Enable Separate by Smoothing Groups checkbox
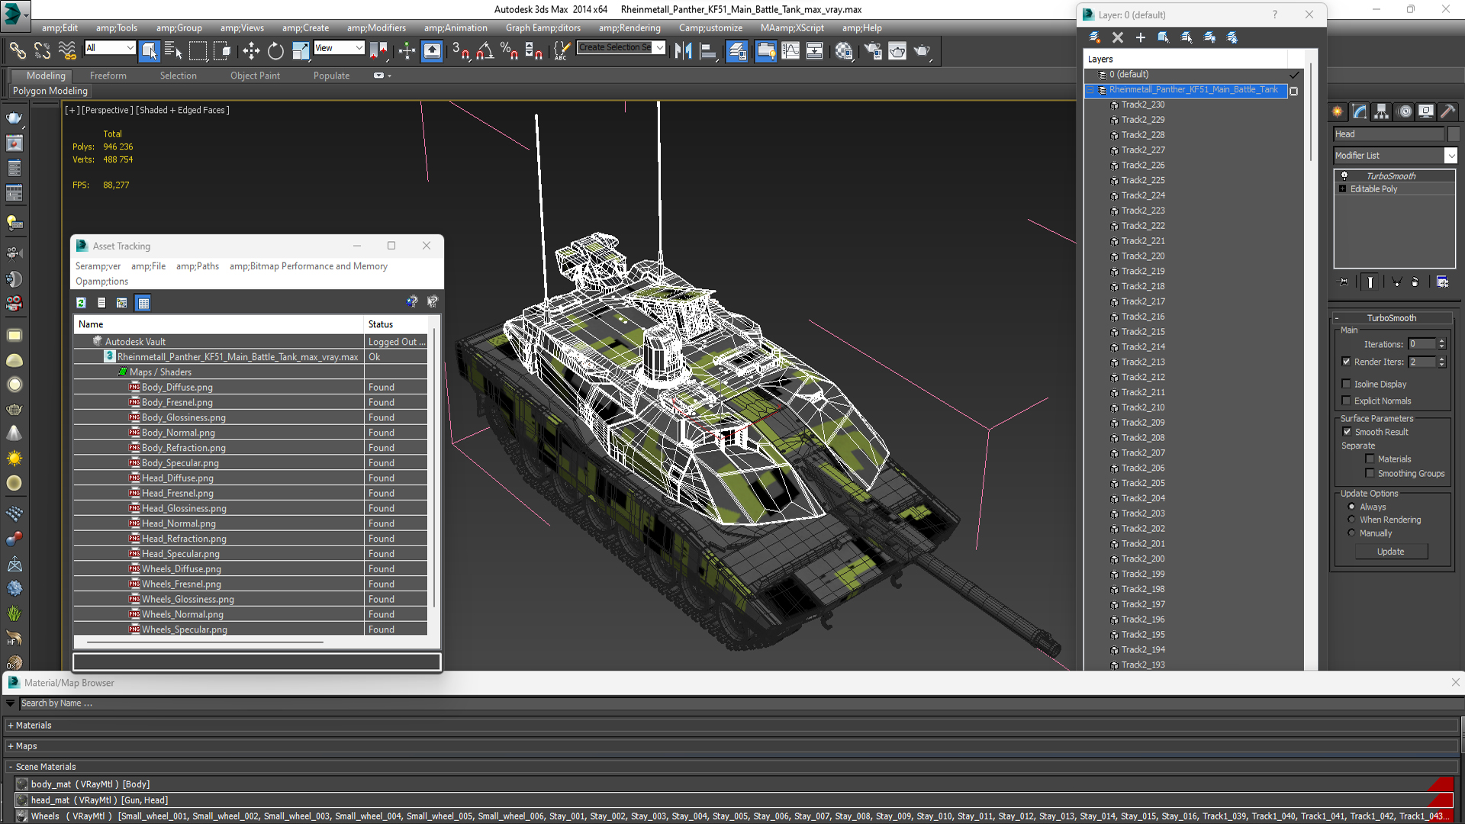 coord(1370,473)
